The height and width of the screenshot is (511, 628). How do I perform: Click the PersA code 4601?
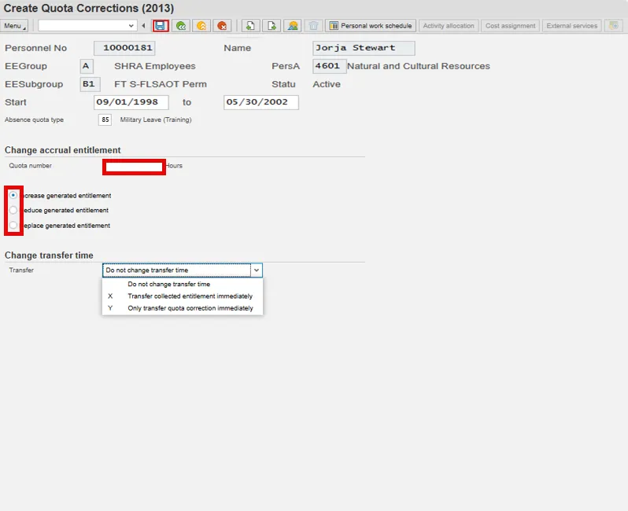coord(329,66)
